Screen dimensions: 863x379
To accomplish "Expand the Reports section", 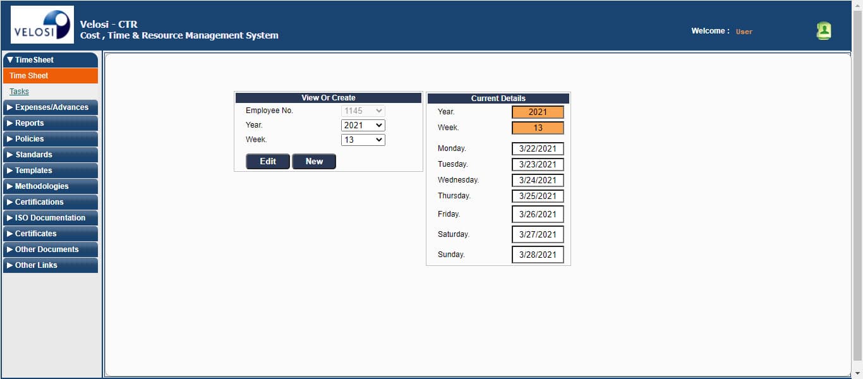I will click(x=51, y=123).
